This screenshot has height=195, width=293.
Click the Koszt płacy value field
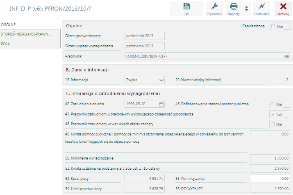(x=144, y=179)
